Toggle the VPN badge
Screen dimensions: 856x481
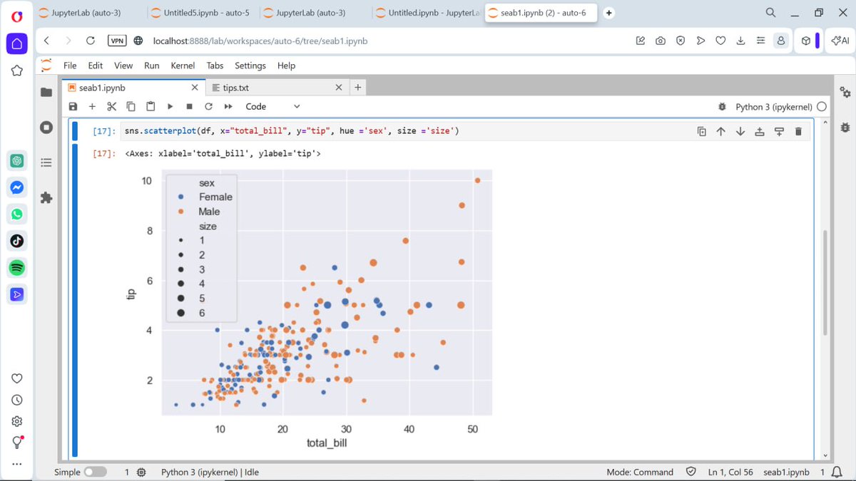[x=117, y=41]
